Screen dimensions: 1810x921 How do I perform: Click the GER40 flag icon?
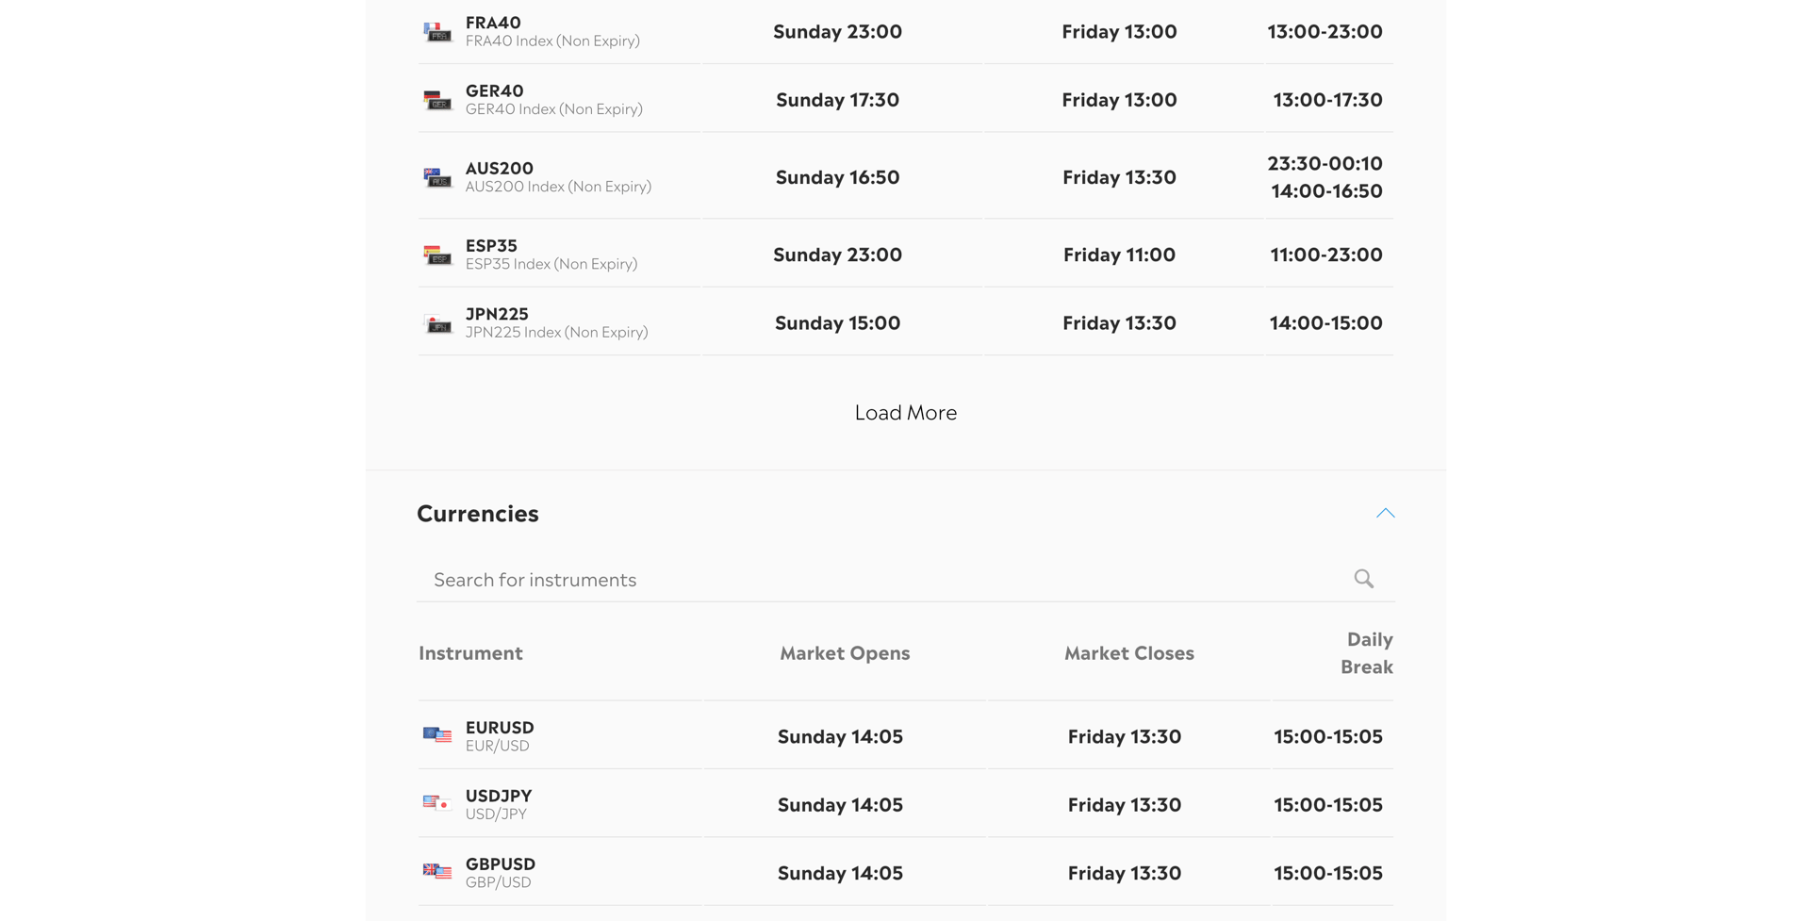pos(437,100)
